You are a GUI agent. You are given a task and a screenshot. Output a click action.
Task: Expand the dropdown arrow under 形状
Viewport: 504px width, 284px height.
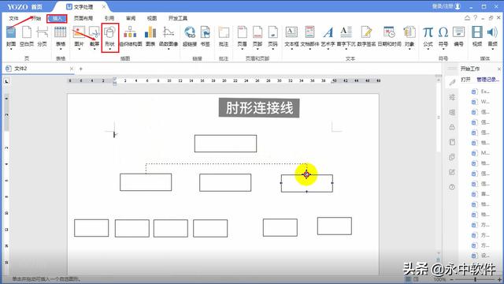pyautogui.click(x=110, y=49)
